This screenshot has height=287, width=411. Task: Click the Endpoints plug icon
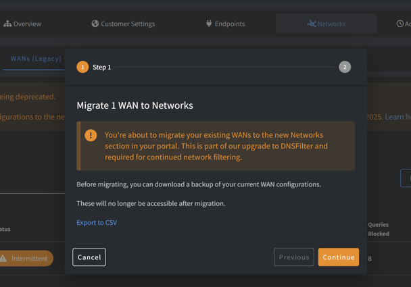click(x=209, y=24)
